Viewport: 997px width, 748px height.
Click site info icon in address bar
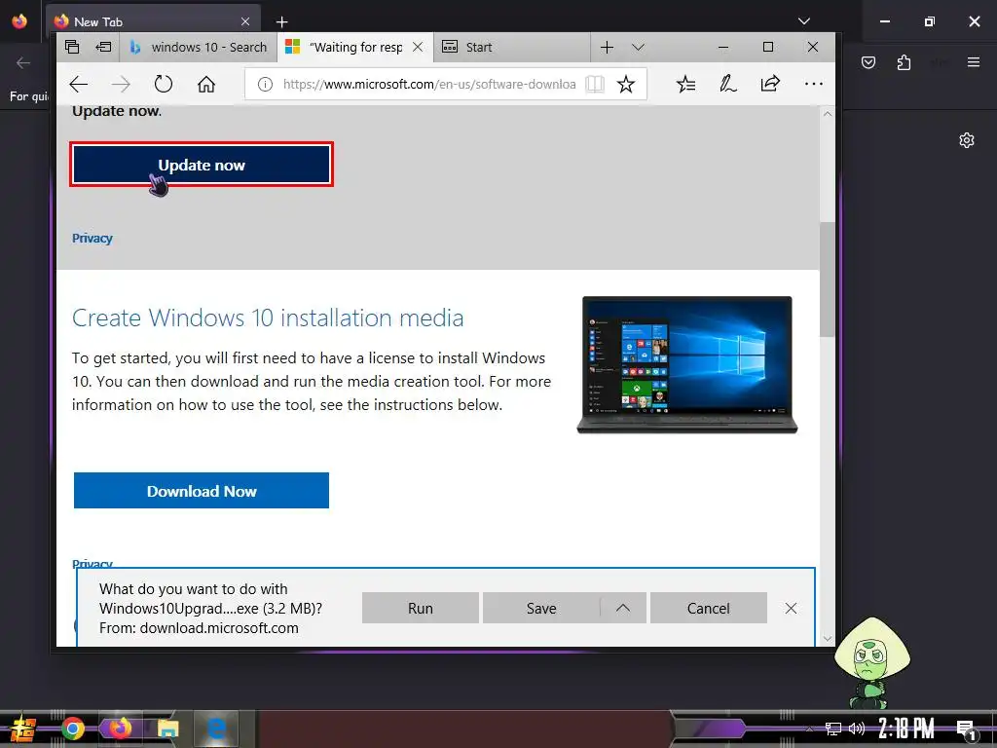(265, 84)
